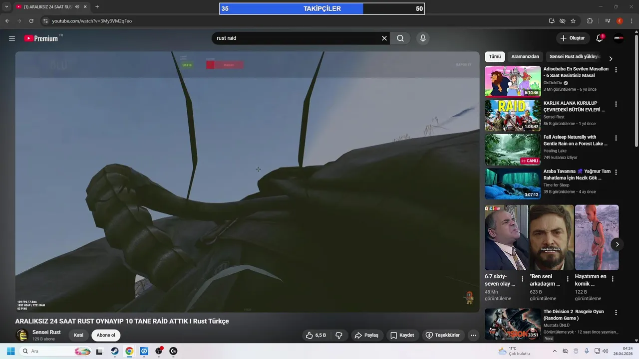Click the Abone ol subscribe button
Screen dimensions: 639x359
coord(106,335)
